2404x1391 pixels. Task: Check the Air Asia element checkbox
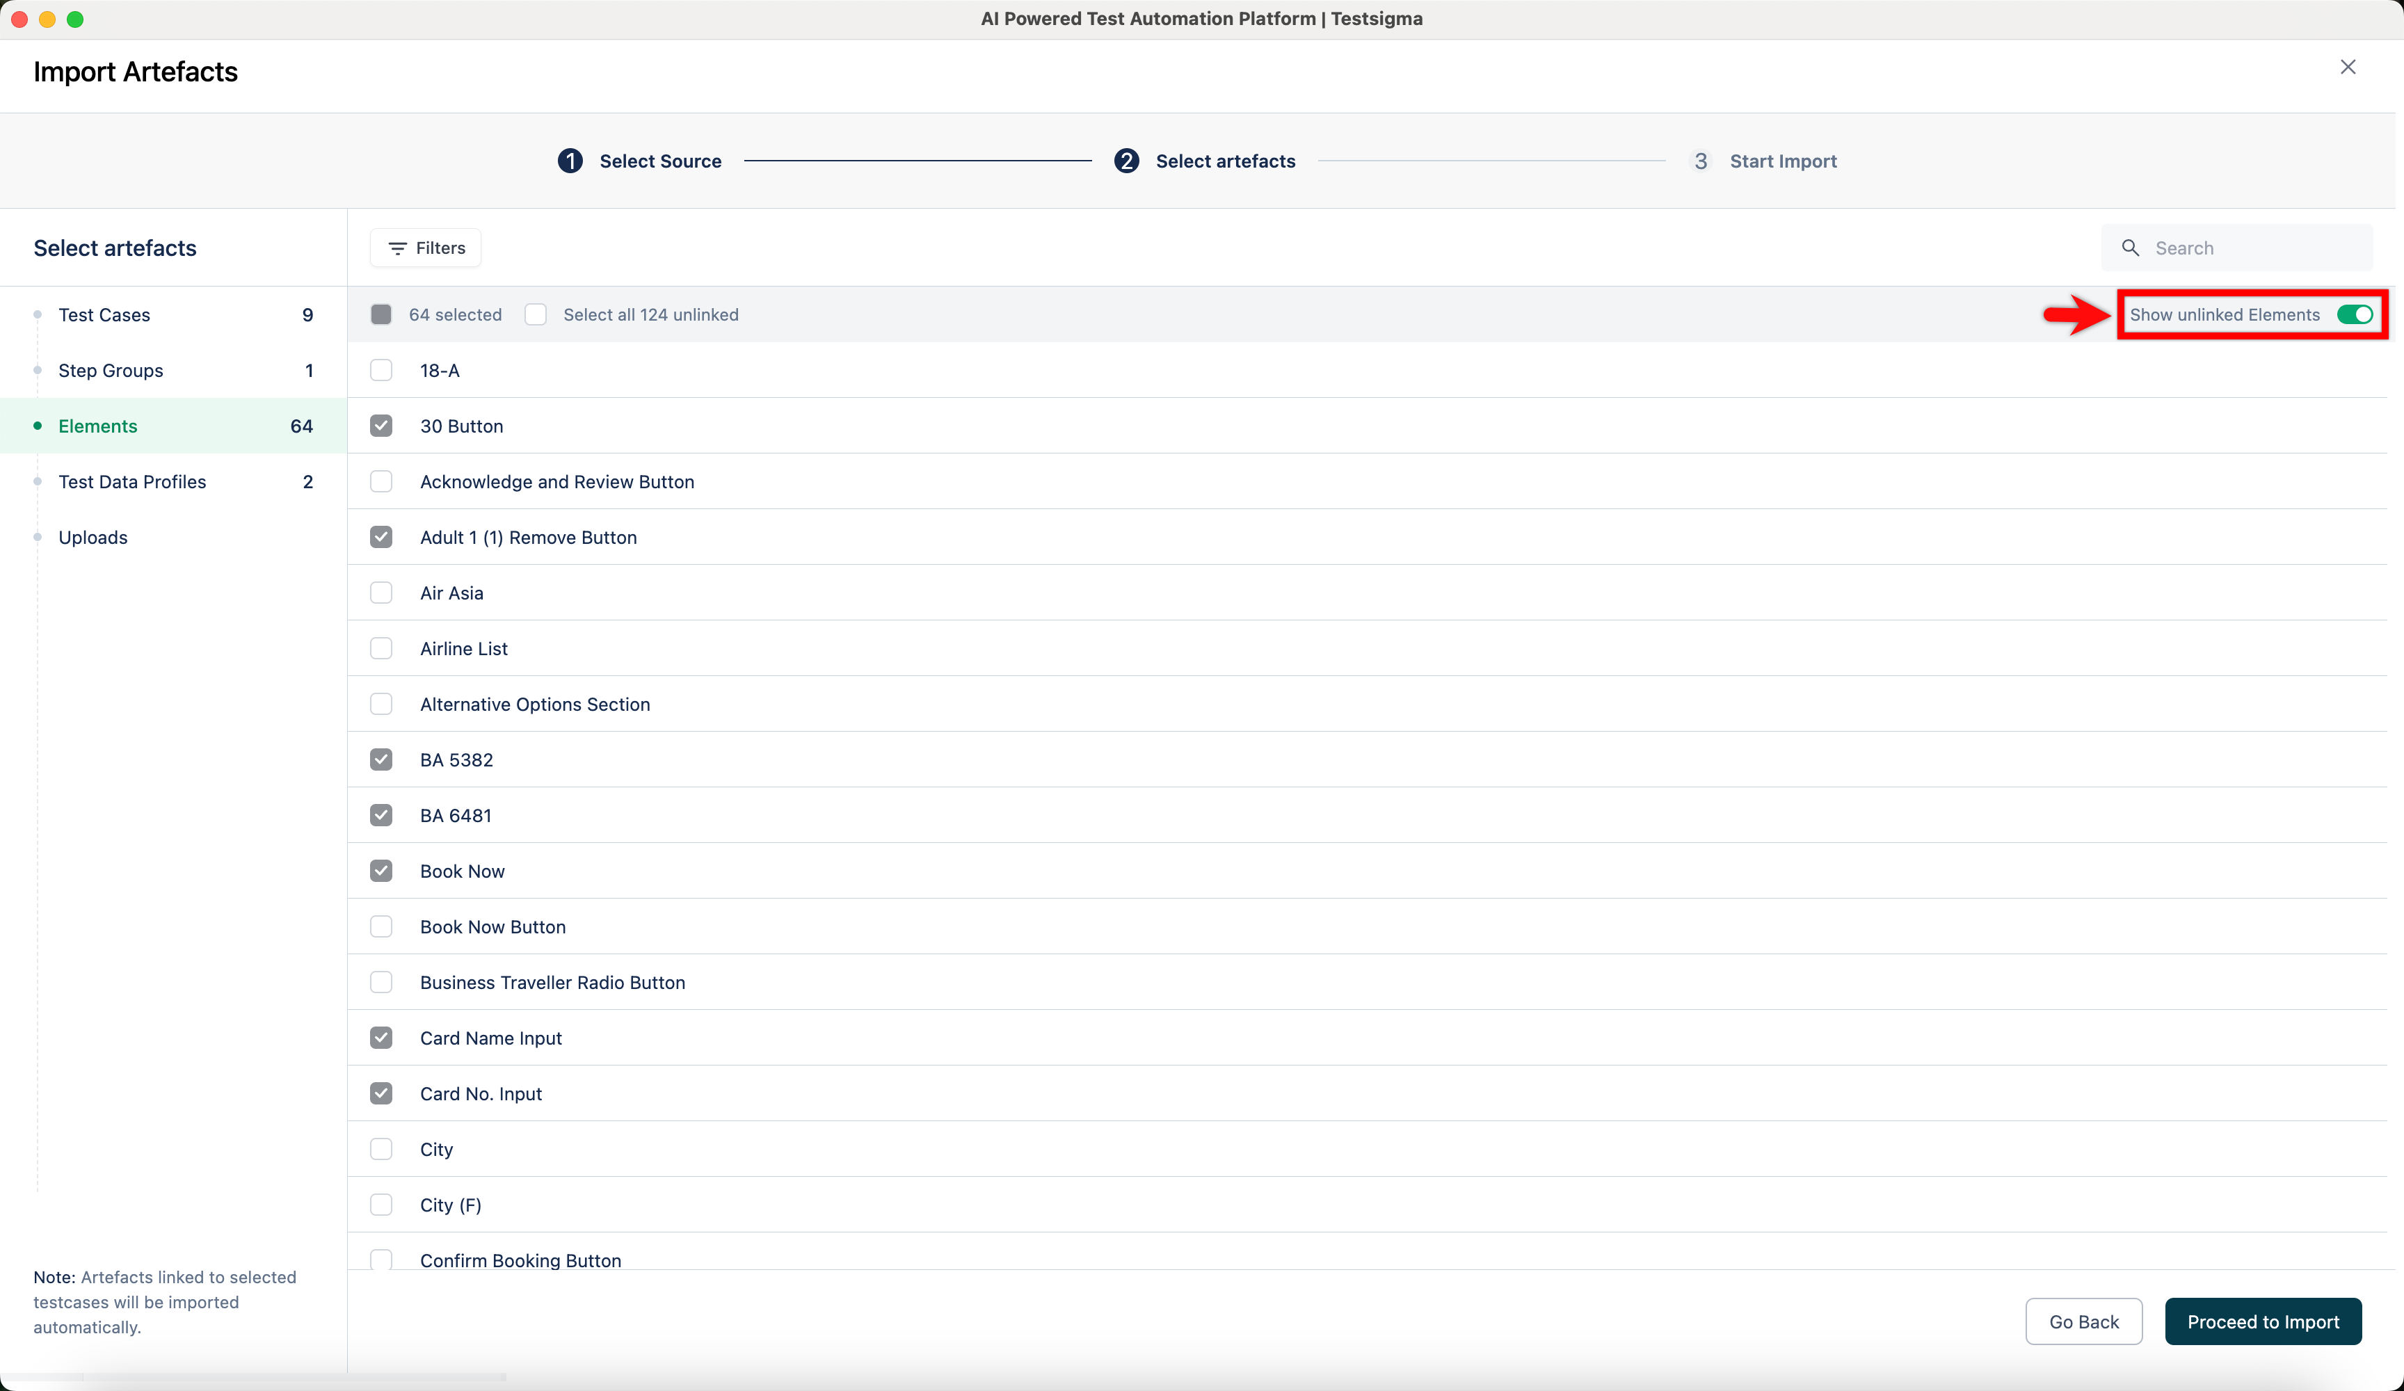click(382, 593)
